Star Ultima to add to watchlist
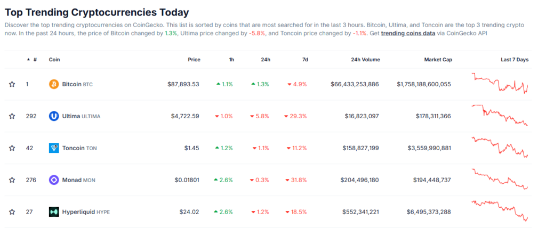This screenshot has width=546, height=228. coord(12,116)
